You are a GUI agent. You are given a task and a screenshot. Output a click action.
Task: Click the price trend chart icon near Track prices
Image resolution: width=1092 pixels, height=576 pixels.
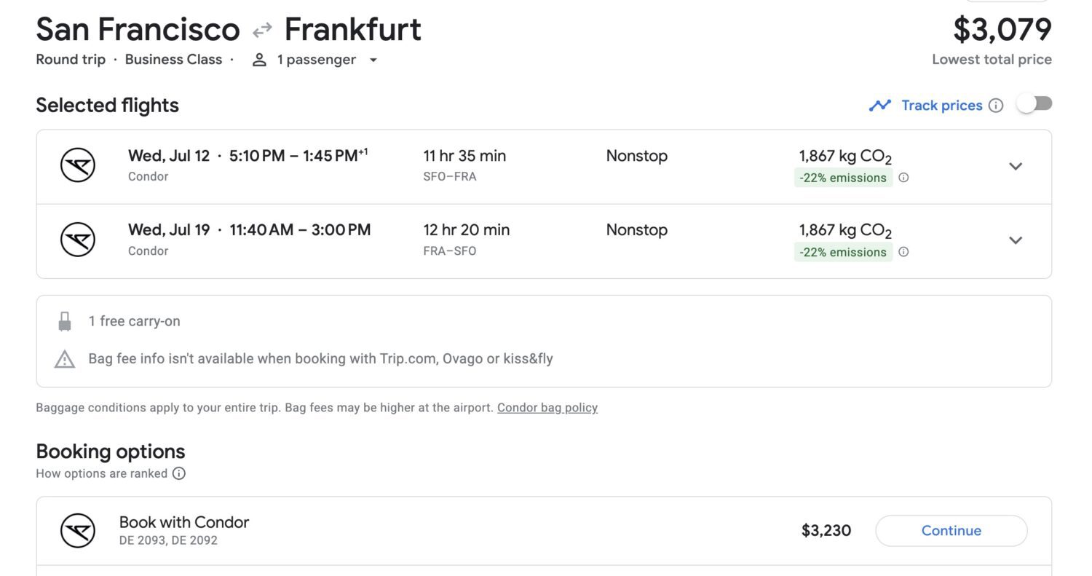[x=880, y=105]
